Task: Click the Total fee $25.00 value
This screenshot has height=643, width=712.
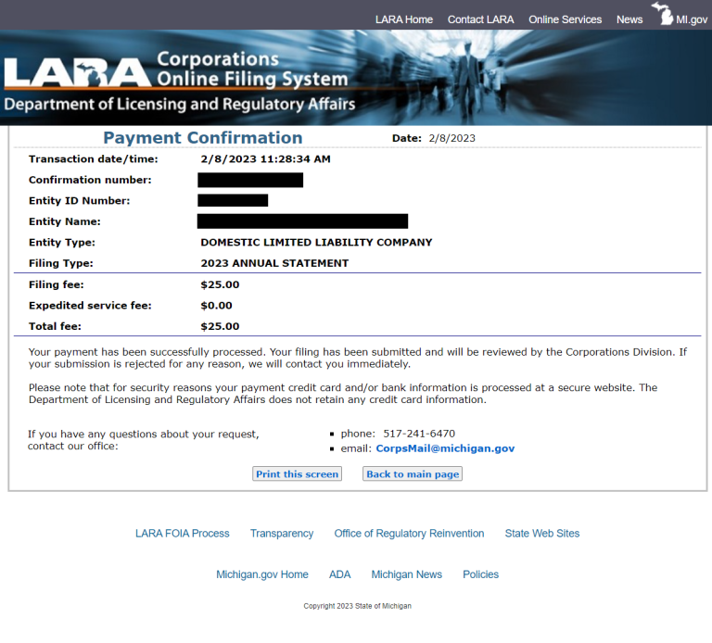Action: coord(220,326)
